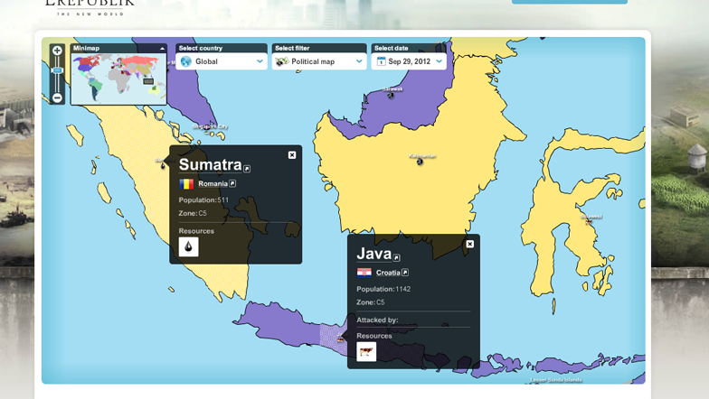Adjust the map zoom slider handle

[x=57, y=70]
